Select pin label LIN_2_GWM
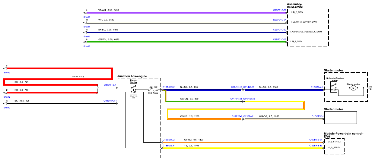Screen dimensions: 375x161 point(297,12)
